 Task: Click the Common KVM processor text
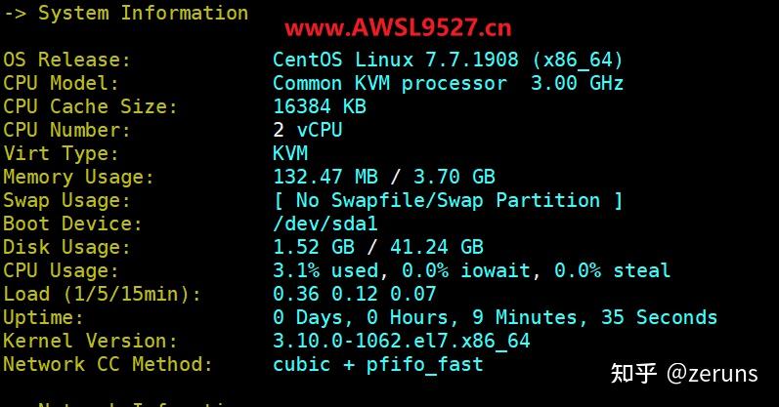click(390, 83)
